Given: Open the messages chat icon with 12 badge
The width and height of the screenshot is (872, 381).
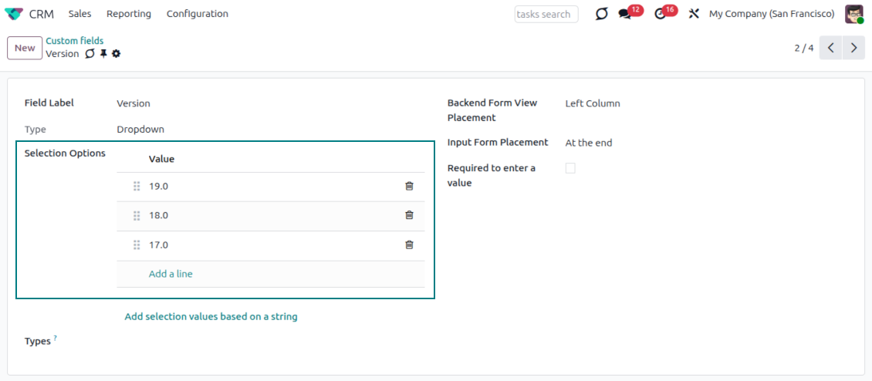Looking at the screenshot, I should pos(625,14).
